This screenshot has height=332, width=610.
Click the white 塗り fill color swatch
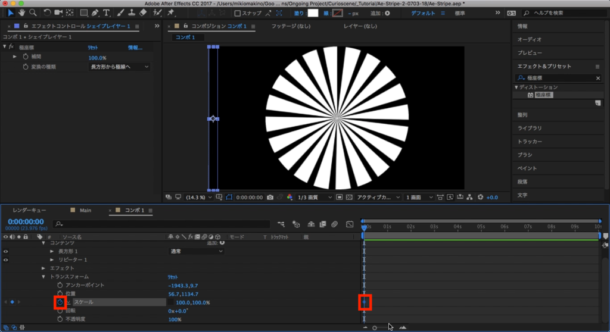coord(313,13)
